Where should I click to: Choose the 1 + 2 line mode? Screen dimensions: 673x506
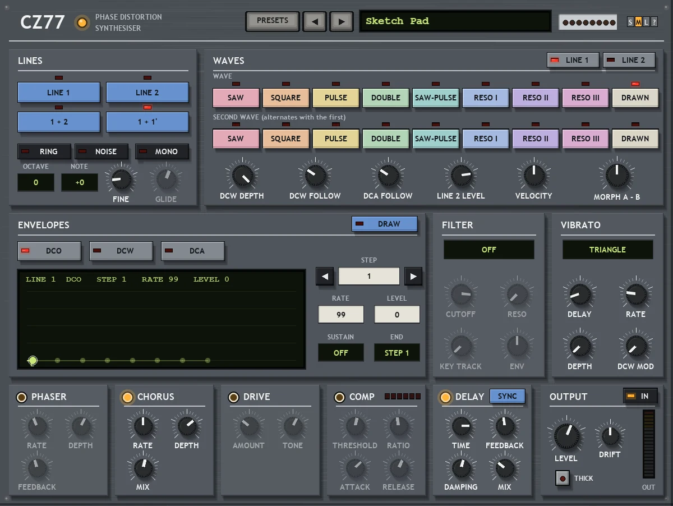59,122
